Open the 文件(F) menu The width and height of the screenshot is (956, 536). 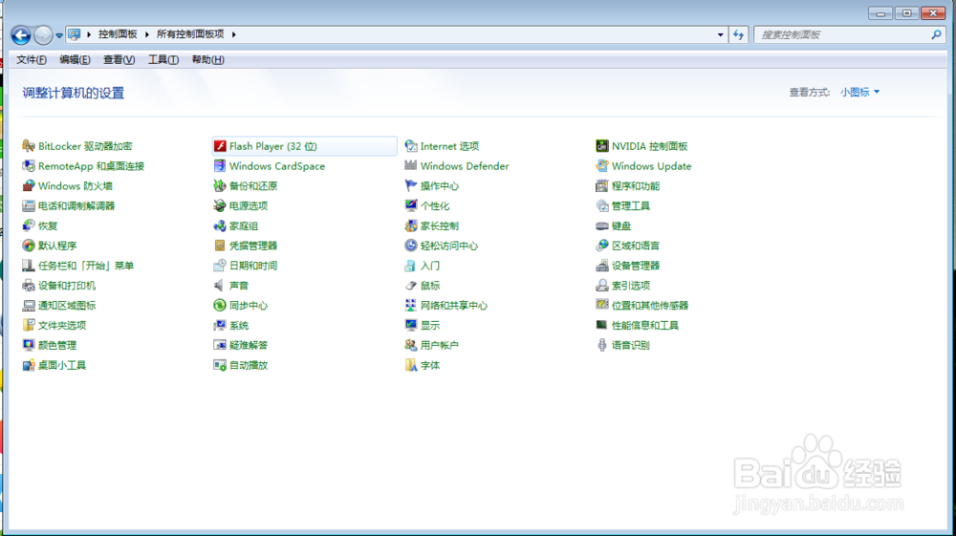32,59
